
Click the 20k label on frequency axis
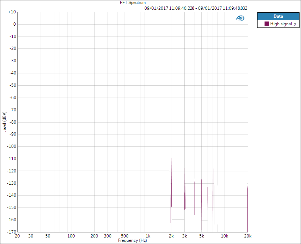(248, 236)
